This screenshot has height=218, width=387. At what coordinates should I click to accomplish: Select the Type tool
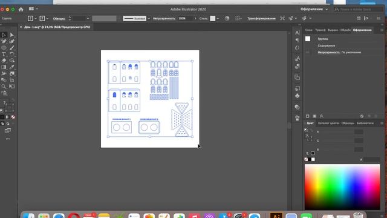(x=4, y=54)
